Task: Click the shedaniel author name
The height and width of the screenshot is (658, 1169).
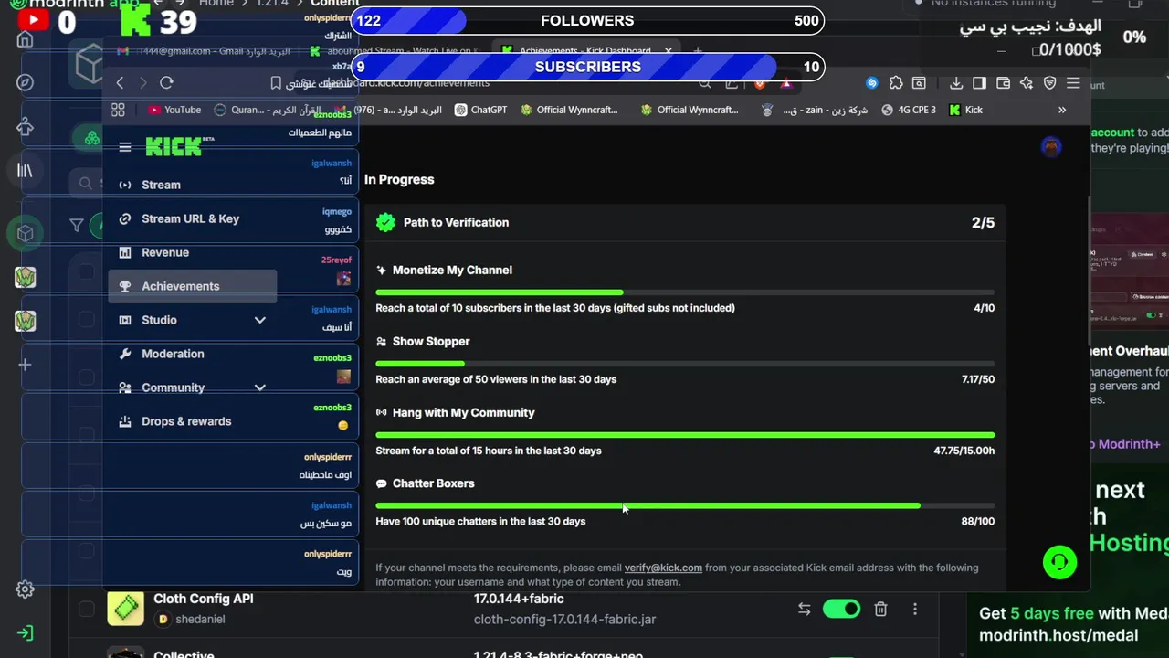Action: pos(200,620)
